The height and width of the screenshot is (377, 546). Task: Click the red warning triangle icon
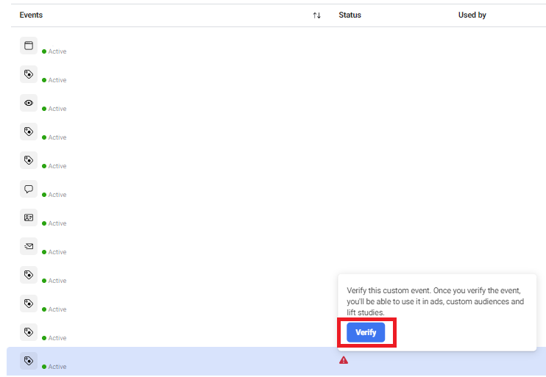pos(343,360)
